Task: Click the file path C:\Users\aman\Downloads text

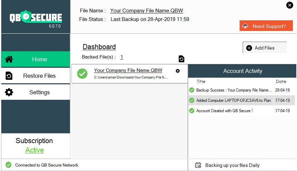Action: (130, 77)
